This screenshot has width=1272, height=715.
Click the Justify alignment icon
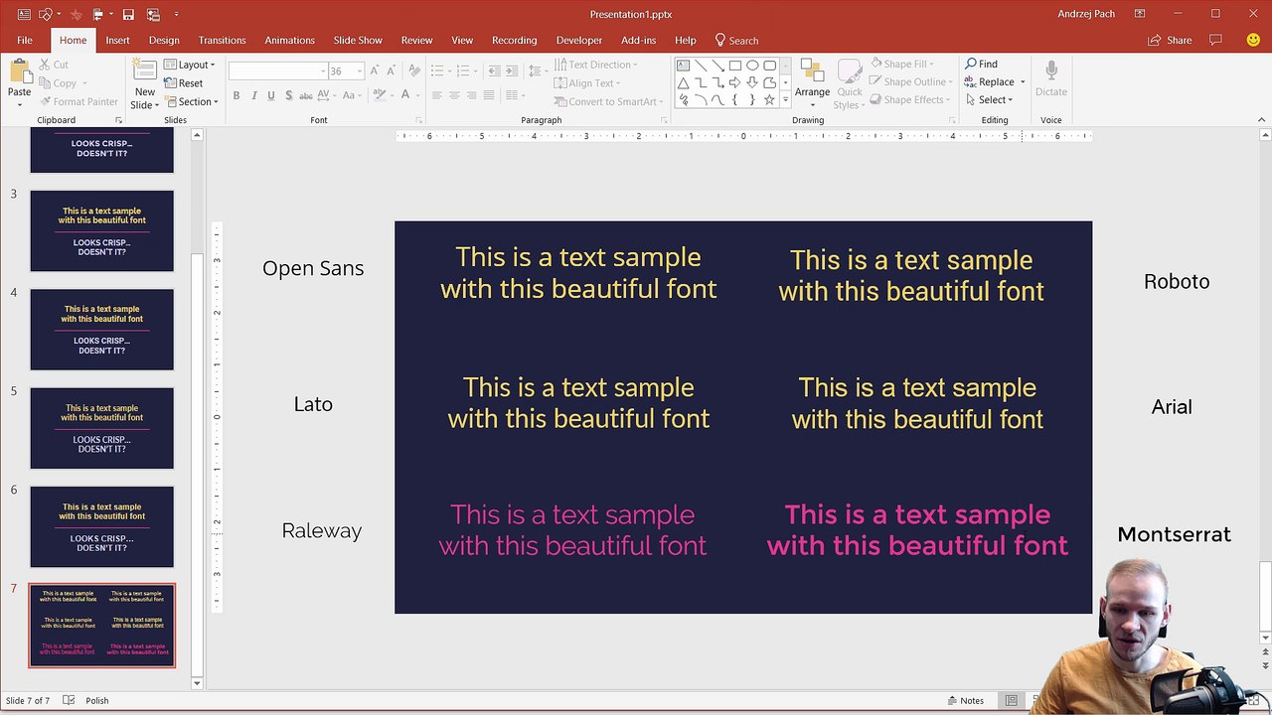coord(488,95)
